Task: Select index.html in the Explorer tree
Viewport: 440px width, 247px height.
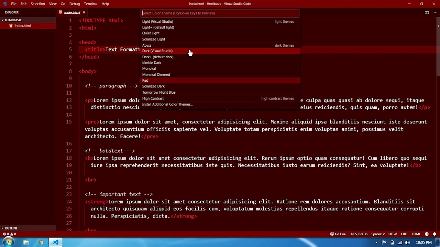Action: (28, 26)
